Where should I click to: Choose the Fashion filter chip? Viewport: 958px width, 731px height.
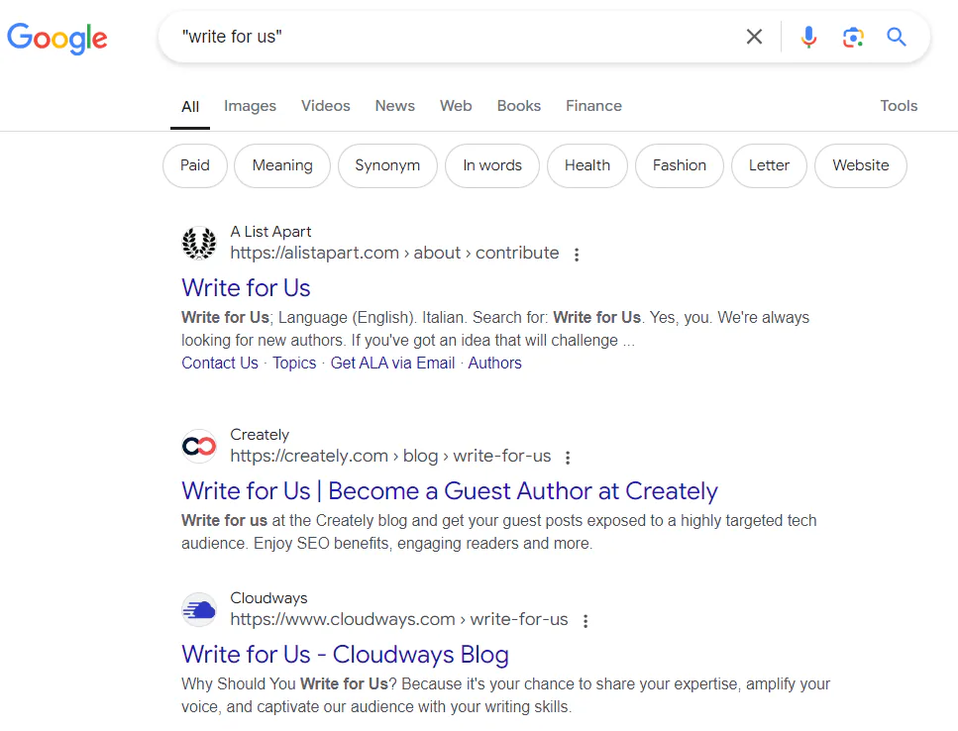click(680, 165)
